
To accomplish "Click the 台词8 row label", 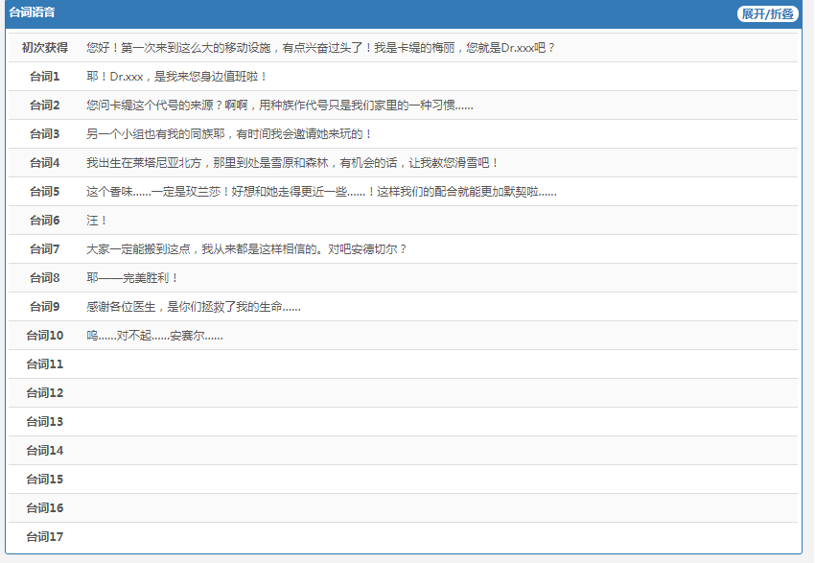I will pyautogui.click(x=45, y=278).
